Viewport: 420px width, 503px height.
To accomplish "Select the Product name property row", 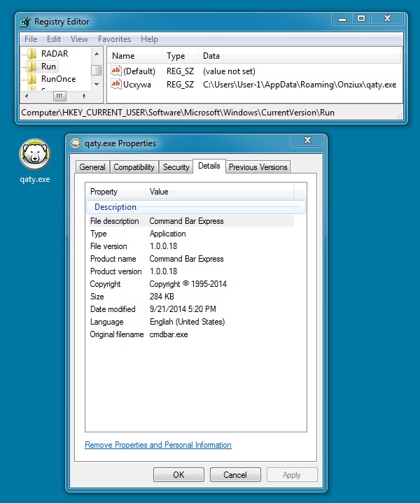I will pyautogui.click(x=191, y=259).
